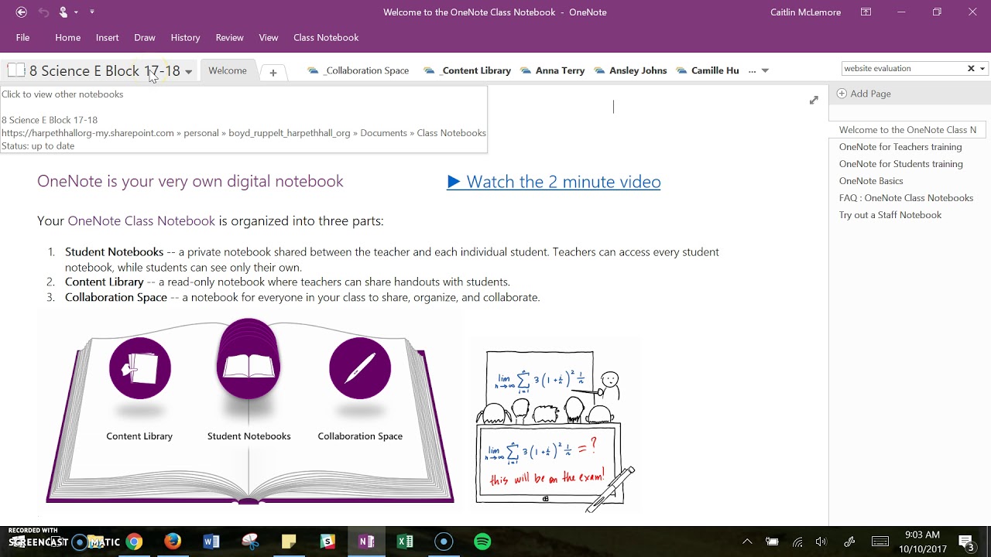This screenshot has height=557, width=991.
Task: Open the File menu
Action: 23,37
